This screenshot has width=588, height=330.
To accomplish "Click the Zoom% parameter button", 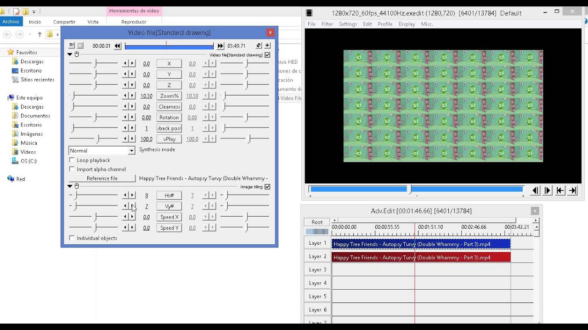I will tap(169, 96).
